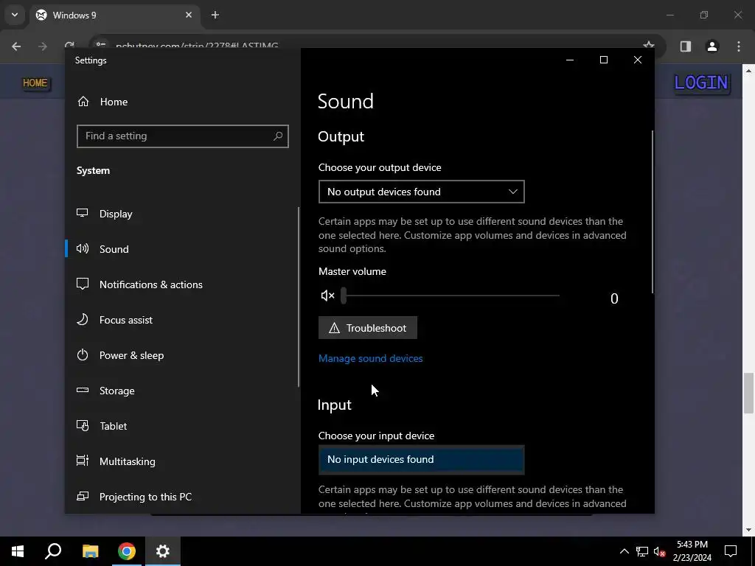
Task: Open File Explorer from taskbar
Action: click(90, 551)
